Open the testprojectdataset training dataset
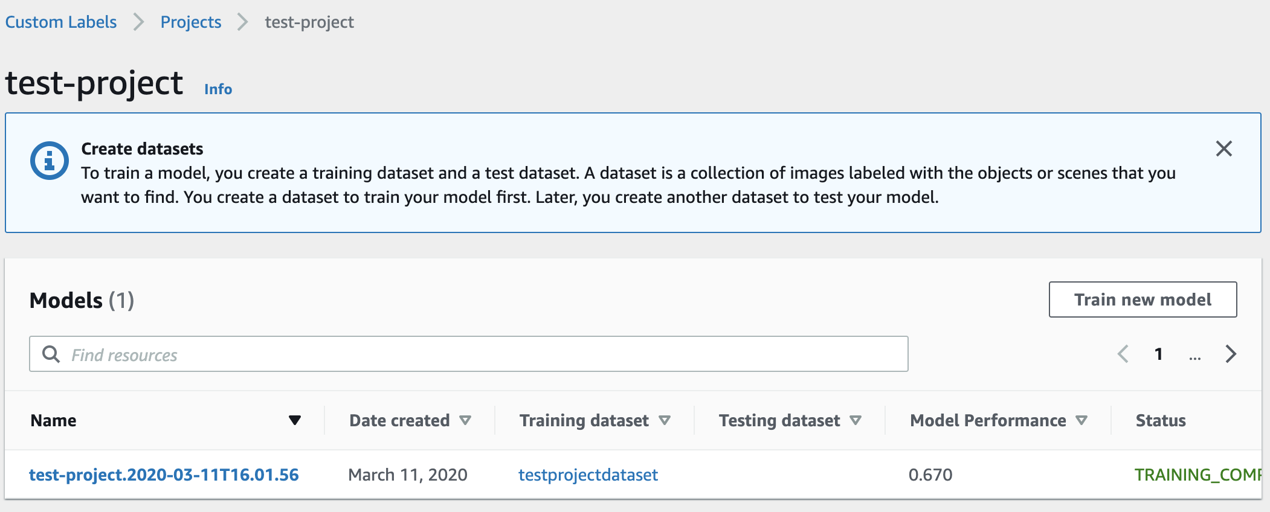The image size is (1270, 512). click(588, 475)
